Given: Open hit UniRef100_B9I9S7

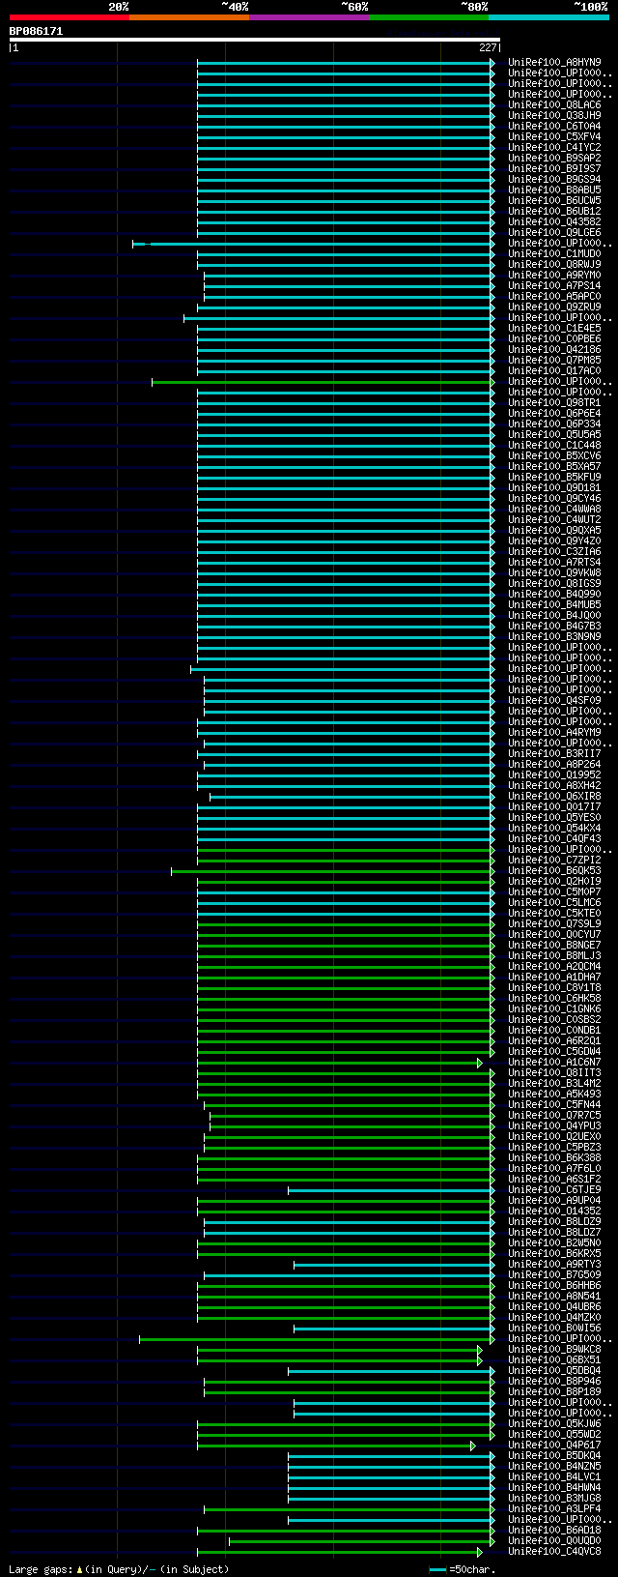Looking at the screenshot, I should [x=554, y=168].
